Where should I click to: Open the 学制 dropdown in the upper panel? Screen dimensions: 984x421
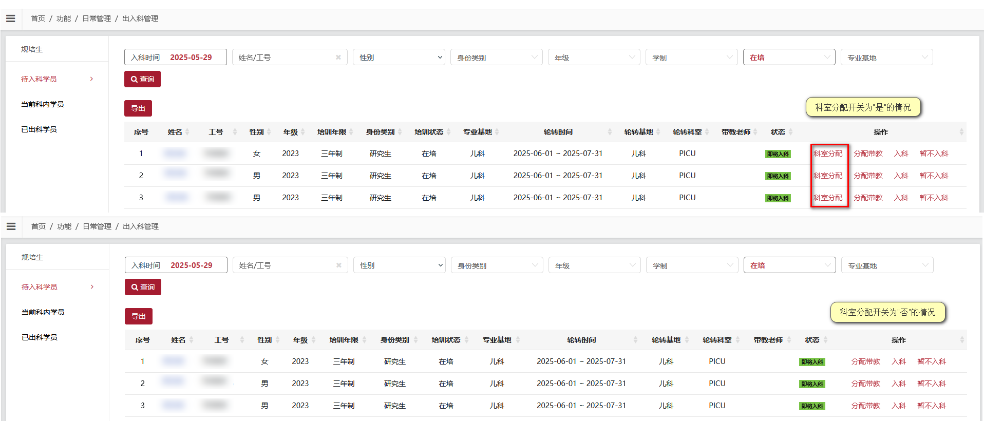click(692, 58)
